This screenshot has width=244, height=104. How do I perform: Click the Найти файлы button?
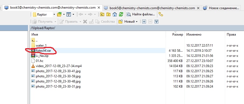pos(141,15)
